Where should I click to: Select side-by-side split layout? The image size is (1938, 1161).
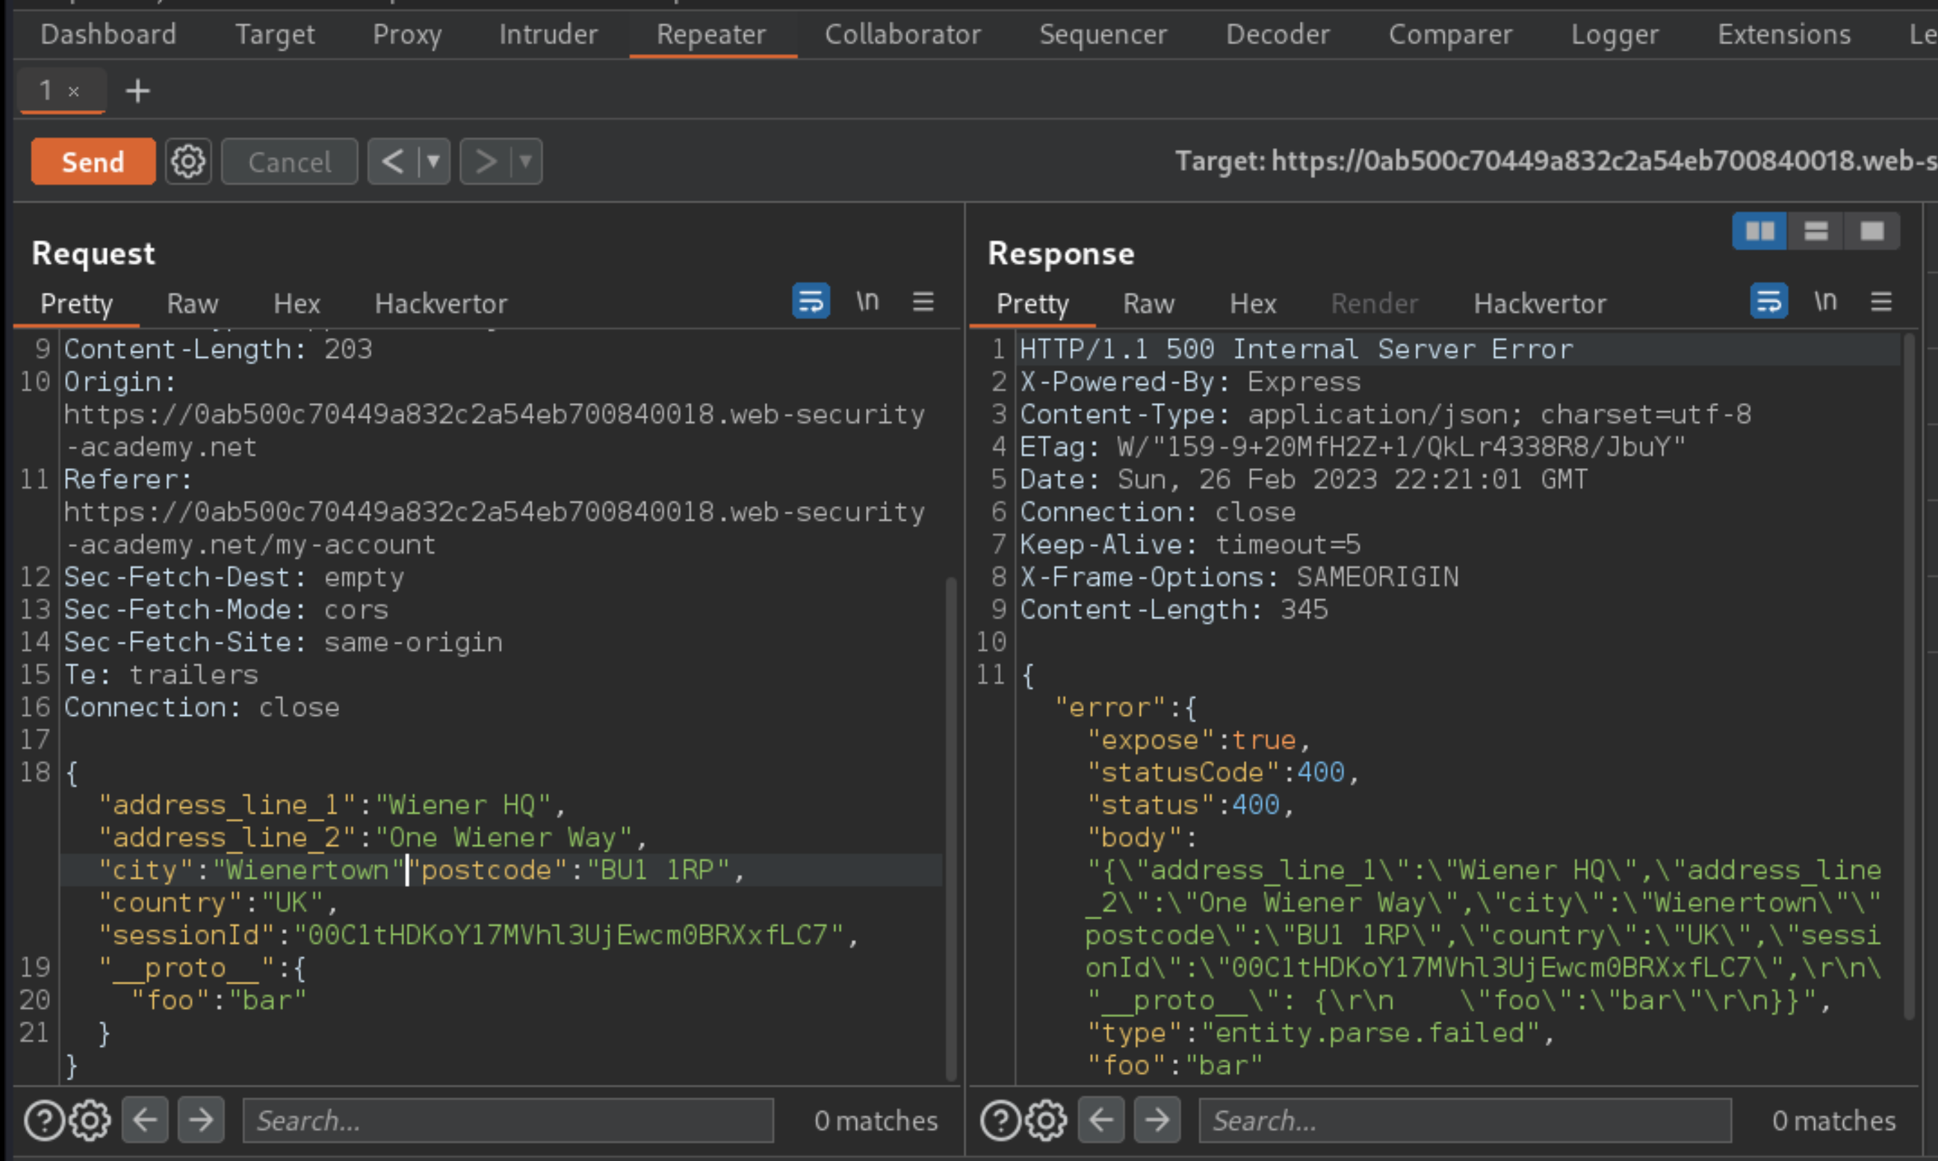coord(1759,231)
